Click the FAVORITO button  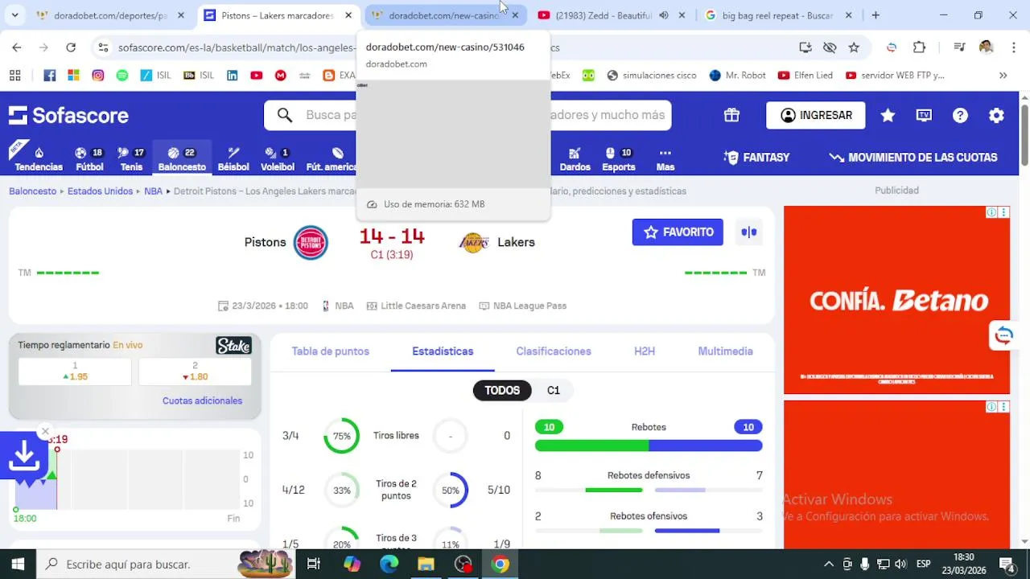[x=678, y=232]
